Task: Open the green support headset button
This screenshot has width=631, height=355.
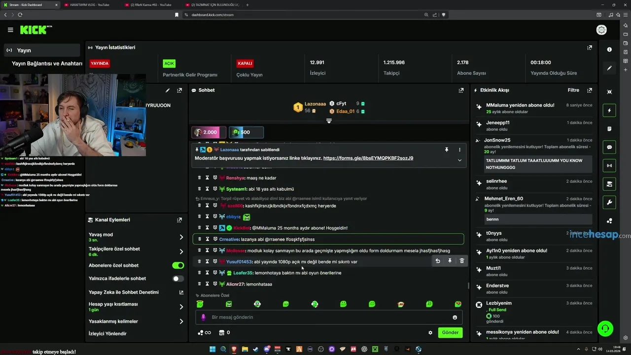Action: (x=605, y=328)
